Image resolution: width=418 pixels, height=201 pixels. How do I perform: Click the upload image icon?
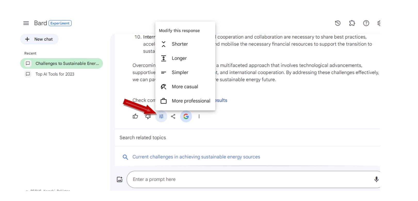(120, 179)
